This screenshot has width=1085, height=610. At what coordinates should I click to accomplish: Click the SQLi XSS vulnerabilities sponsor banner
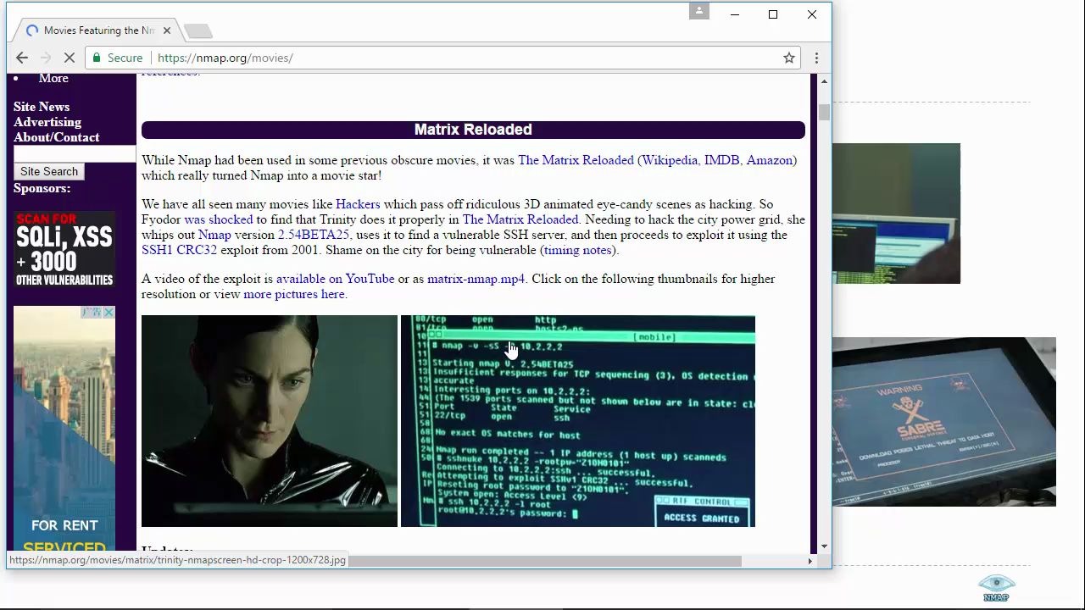(x=64, y=248)
